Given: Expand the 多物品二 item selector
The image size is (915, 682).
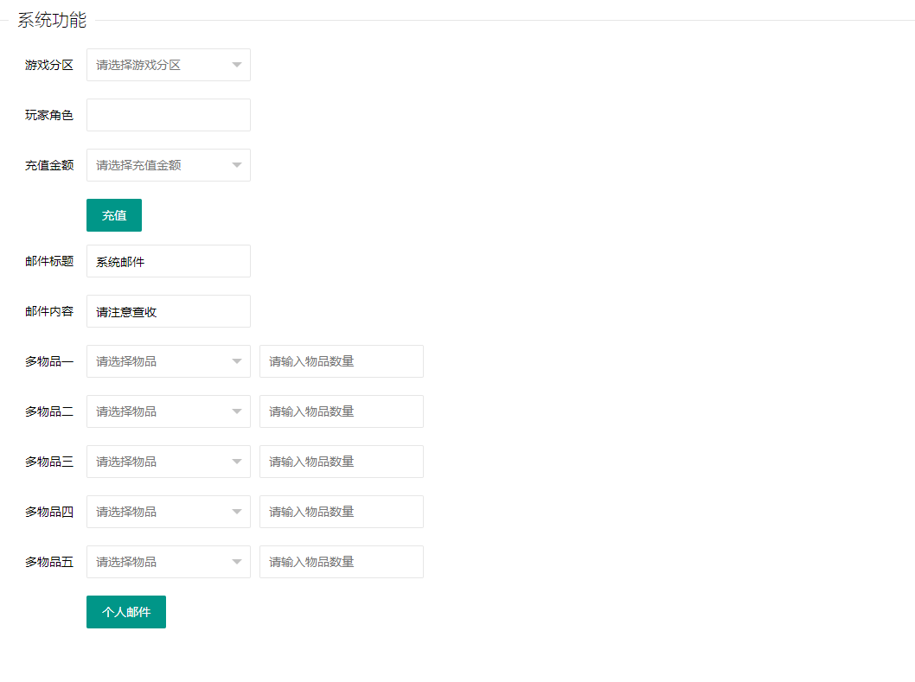Looking at the screenshot, I should [x=160, y=411].
